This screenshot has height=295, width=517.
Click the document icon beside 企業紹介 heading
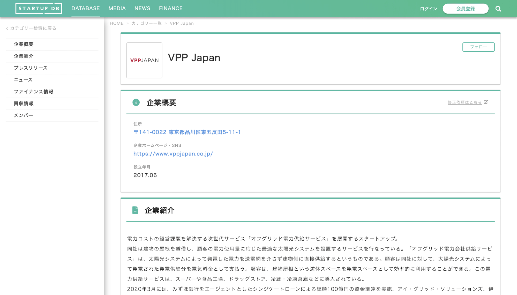pos(135,210)
